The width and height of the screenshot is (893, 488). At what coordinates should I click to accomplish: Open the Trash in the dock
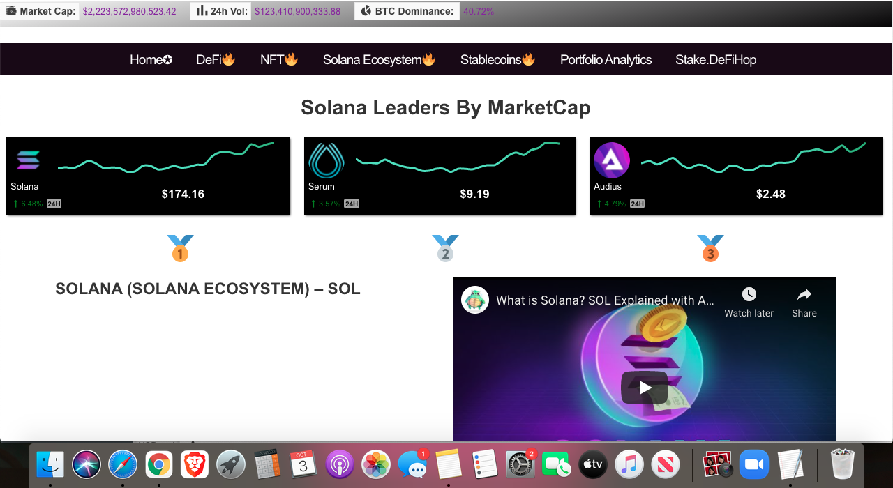(842, 464)
